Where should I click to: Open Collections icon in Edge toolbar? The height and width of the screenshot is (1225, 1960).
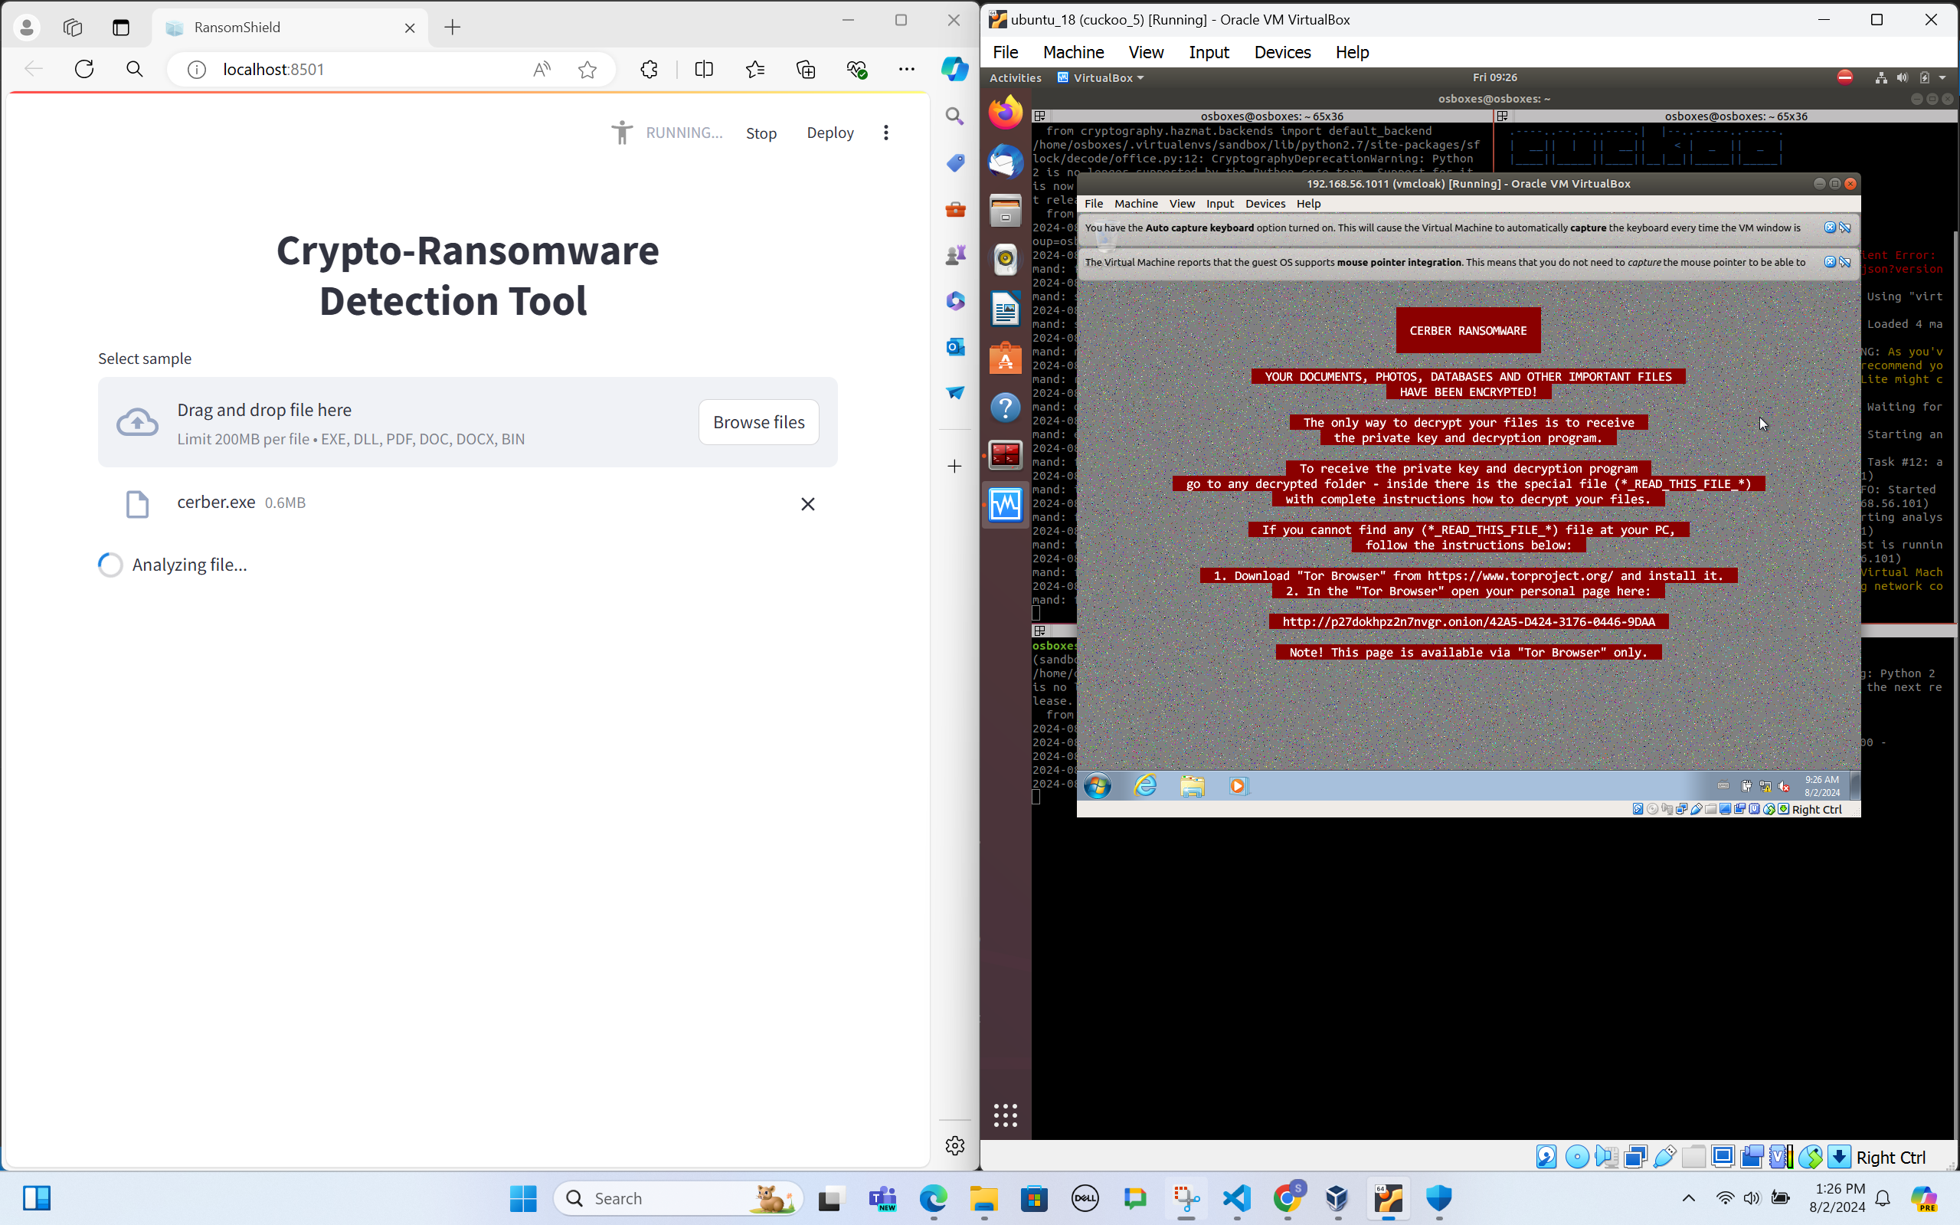pos(806,70)
